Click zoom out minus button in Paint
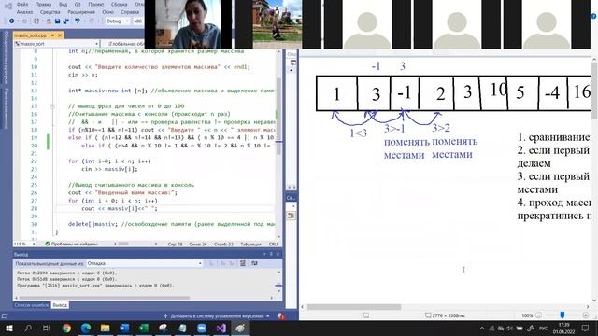This screenshot has height=336, width=598. point(538,315)
